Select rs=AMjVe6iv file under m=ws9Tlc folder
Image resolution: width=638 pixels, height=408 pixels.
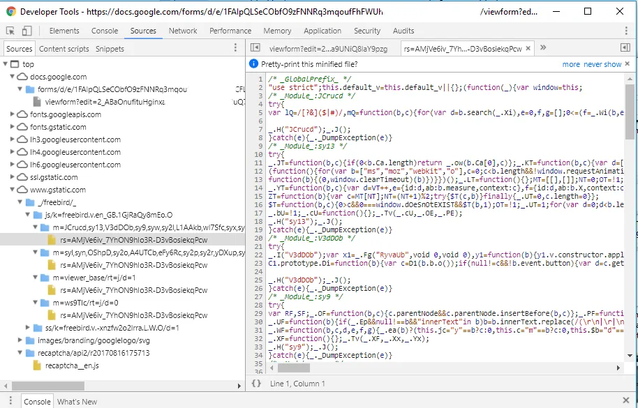pyautogui.click(x=133, y=315)
